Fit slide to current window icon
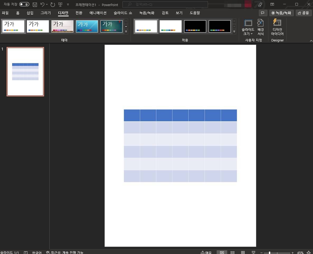 click(309, 252)
